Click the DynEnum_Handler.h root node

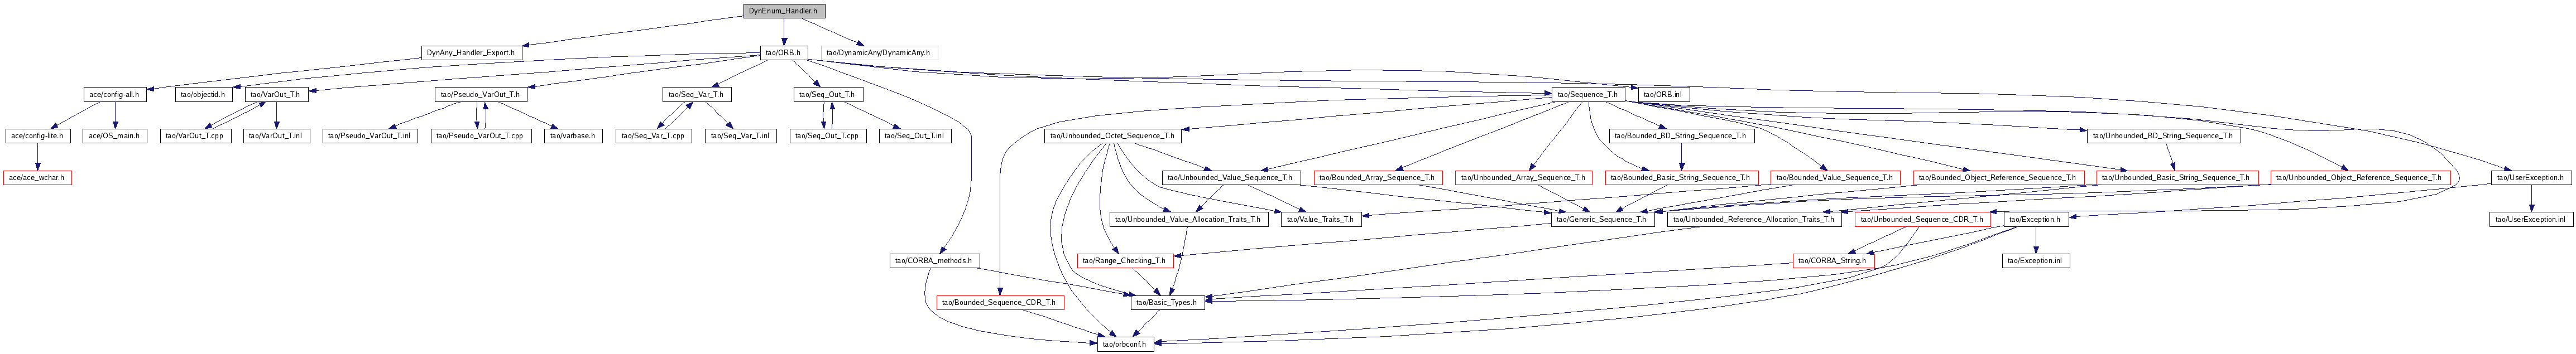pyautogui.click(x=783, y=11)
